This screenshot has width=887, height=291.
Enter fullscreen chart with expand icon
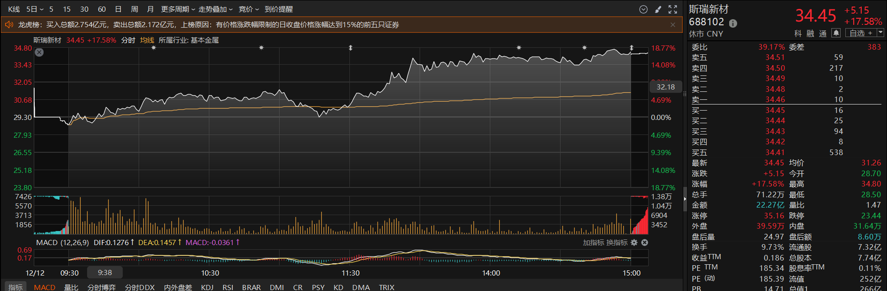point(673,9)
